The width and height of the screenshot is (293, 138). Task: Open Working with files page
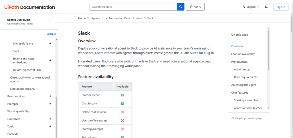coord(19,112)
